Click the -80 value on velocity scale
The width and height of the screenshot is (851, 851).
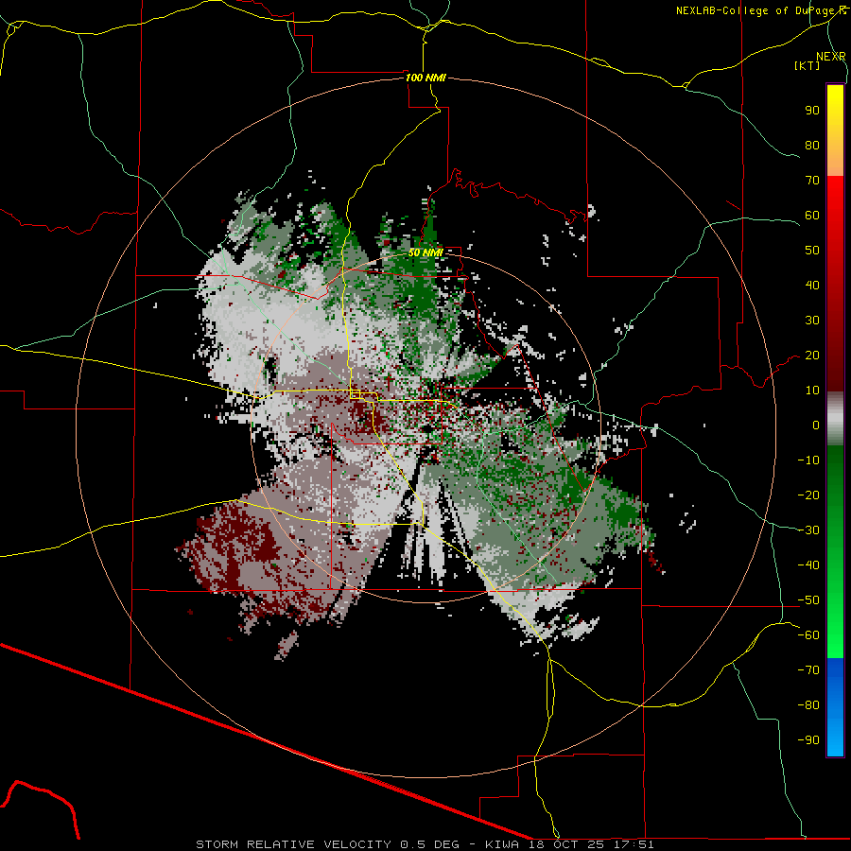(808, 705)
